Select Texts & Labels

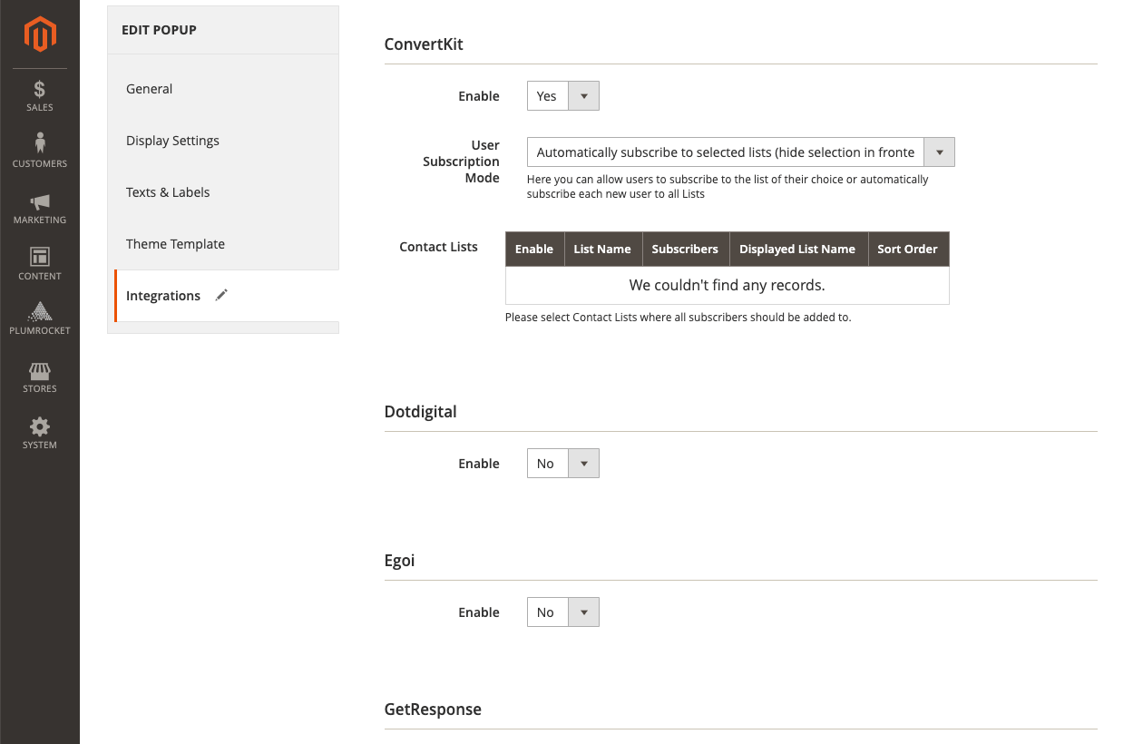coord(168,191)
